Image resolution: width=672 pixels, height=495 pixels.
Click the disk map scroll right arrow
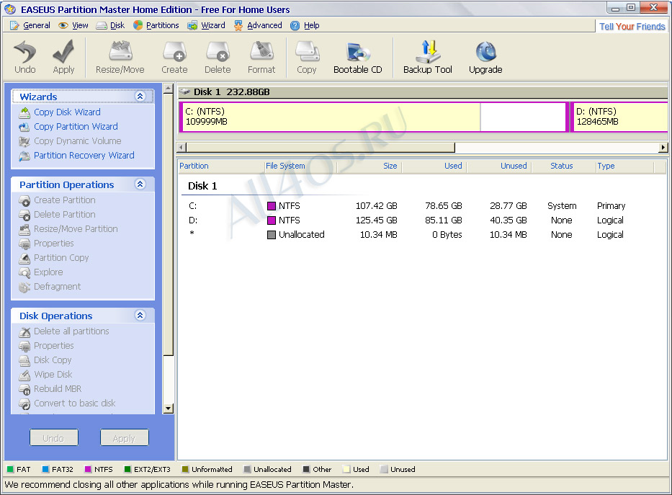[663, 148]
